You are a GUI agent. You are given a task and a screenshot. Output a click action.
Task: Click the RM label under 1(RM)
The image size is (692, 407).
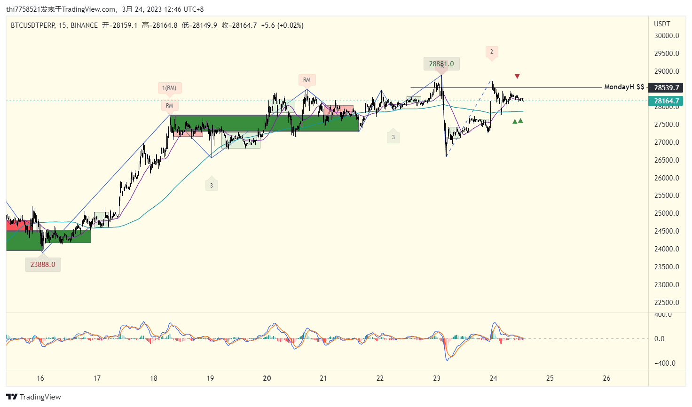[x=169, y=106]
